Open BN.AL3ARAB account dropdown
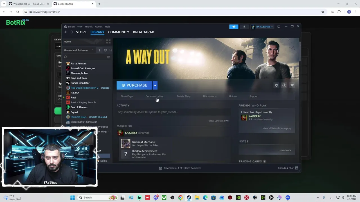 click(262, 27)
